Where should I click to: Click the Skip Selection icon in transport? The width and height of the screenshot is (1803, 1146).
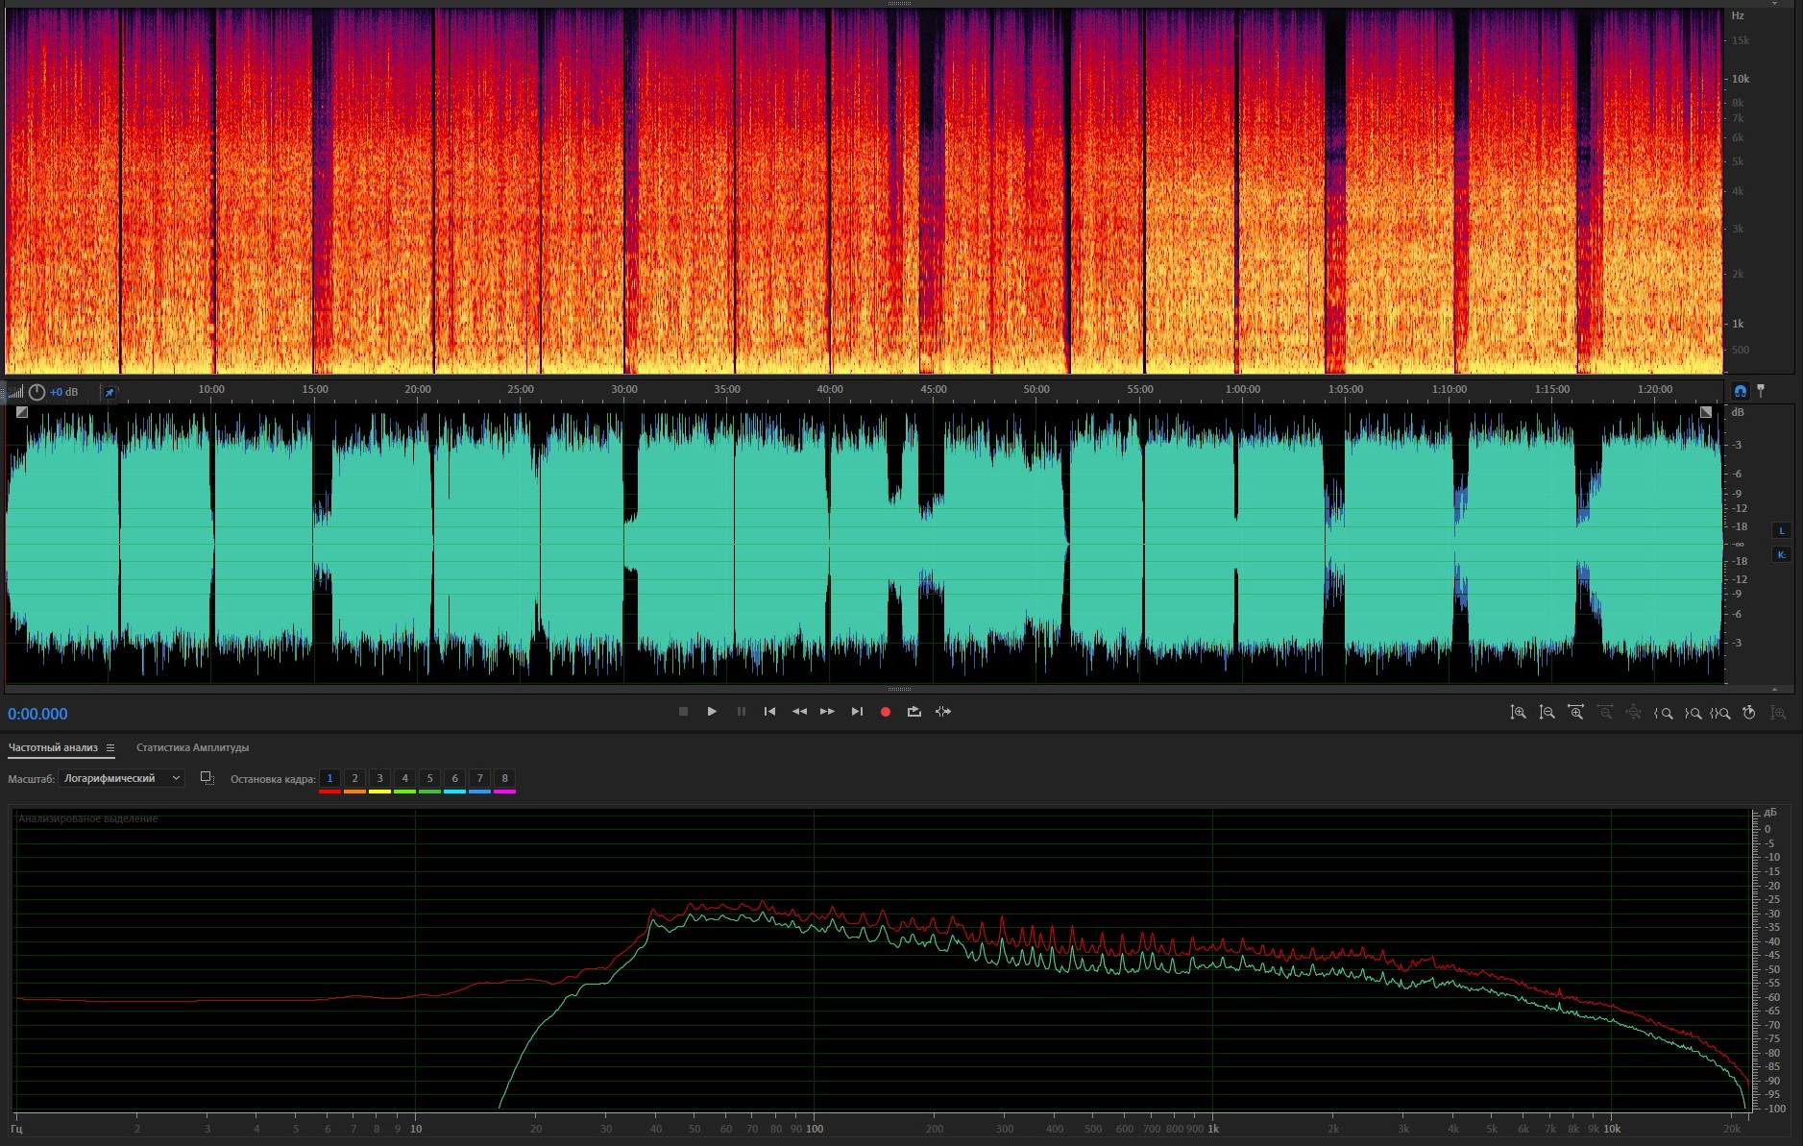pyautogui.click(x=943, y=712)
